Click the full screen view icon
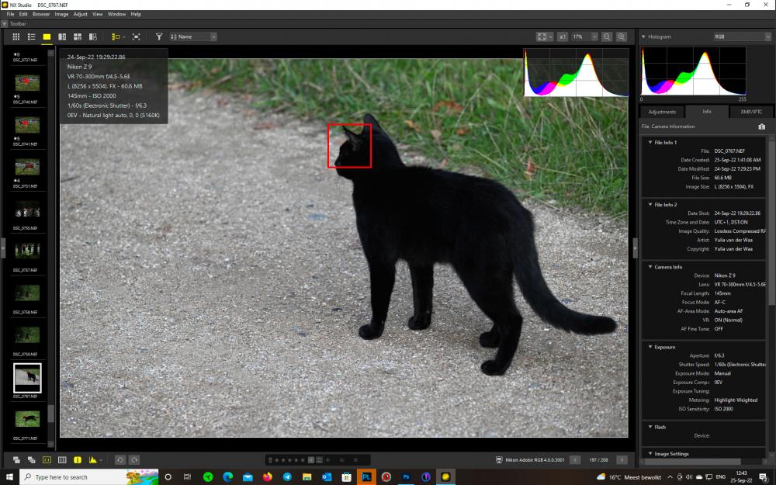The image size is (776, 485). click(x=136, y=36)
